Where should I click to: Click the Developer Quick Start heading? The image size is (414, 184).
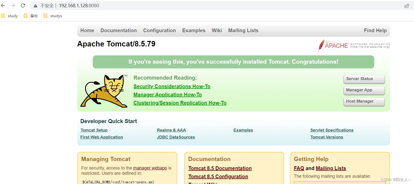click(x=109, y=121)
